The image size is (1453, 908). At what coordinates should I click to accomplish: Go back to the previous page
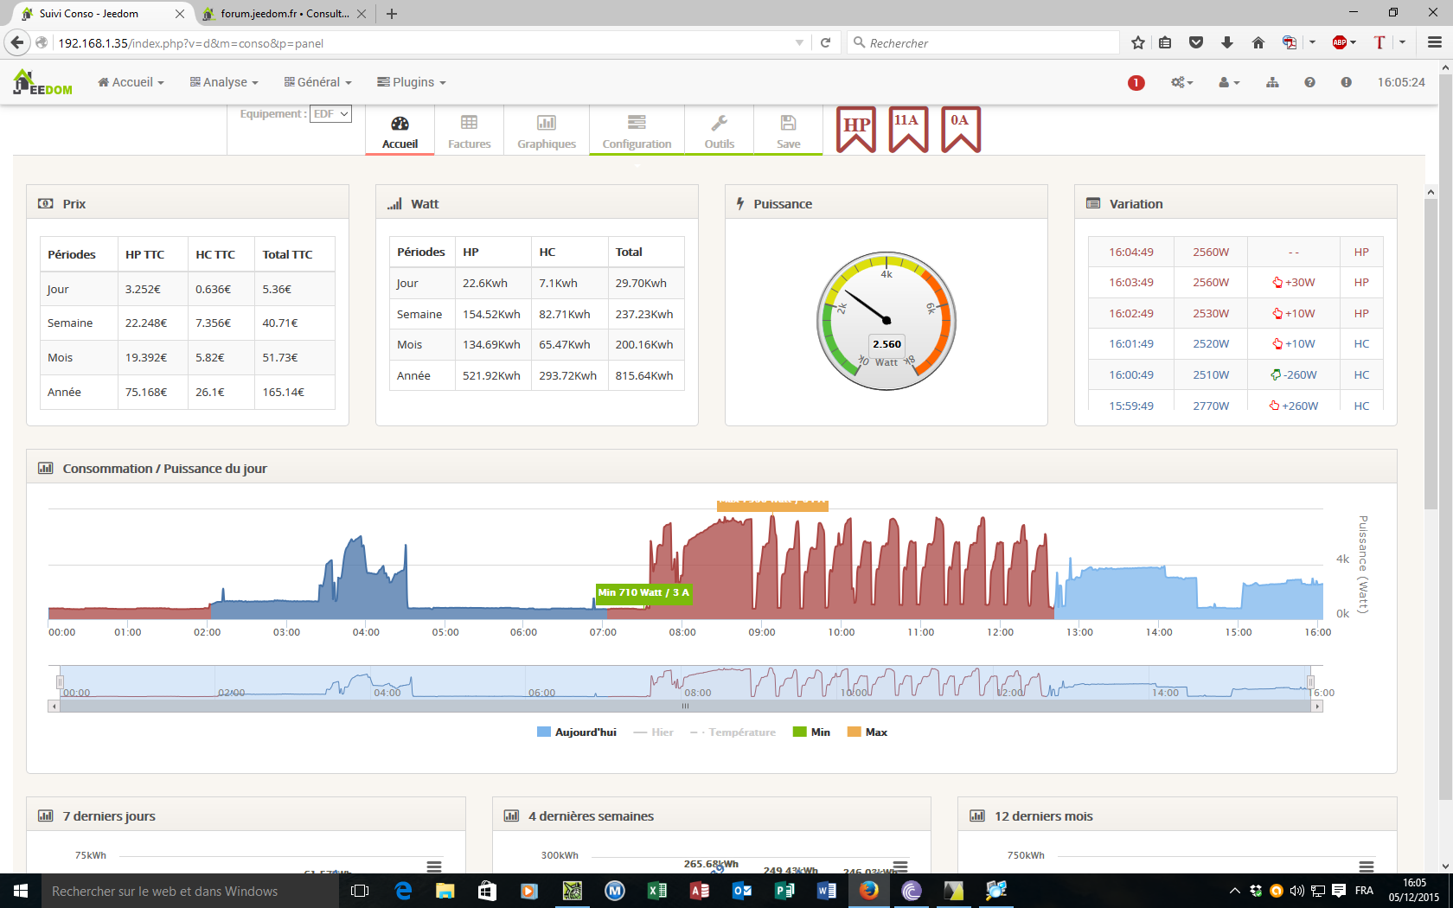point(17,42)
